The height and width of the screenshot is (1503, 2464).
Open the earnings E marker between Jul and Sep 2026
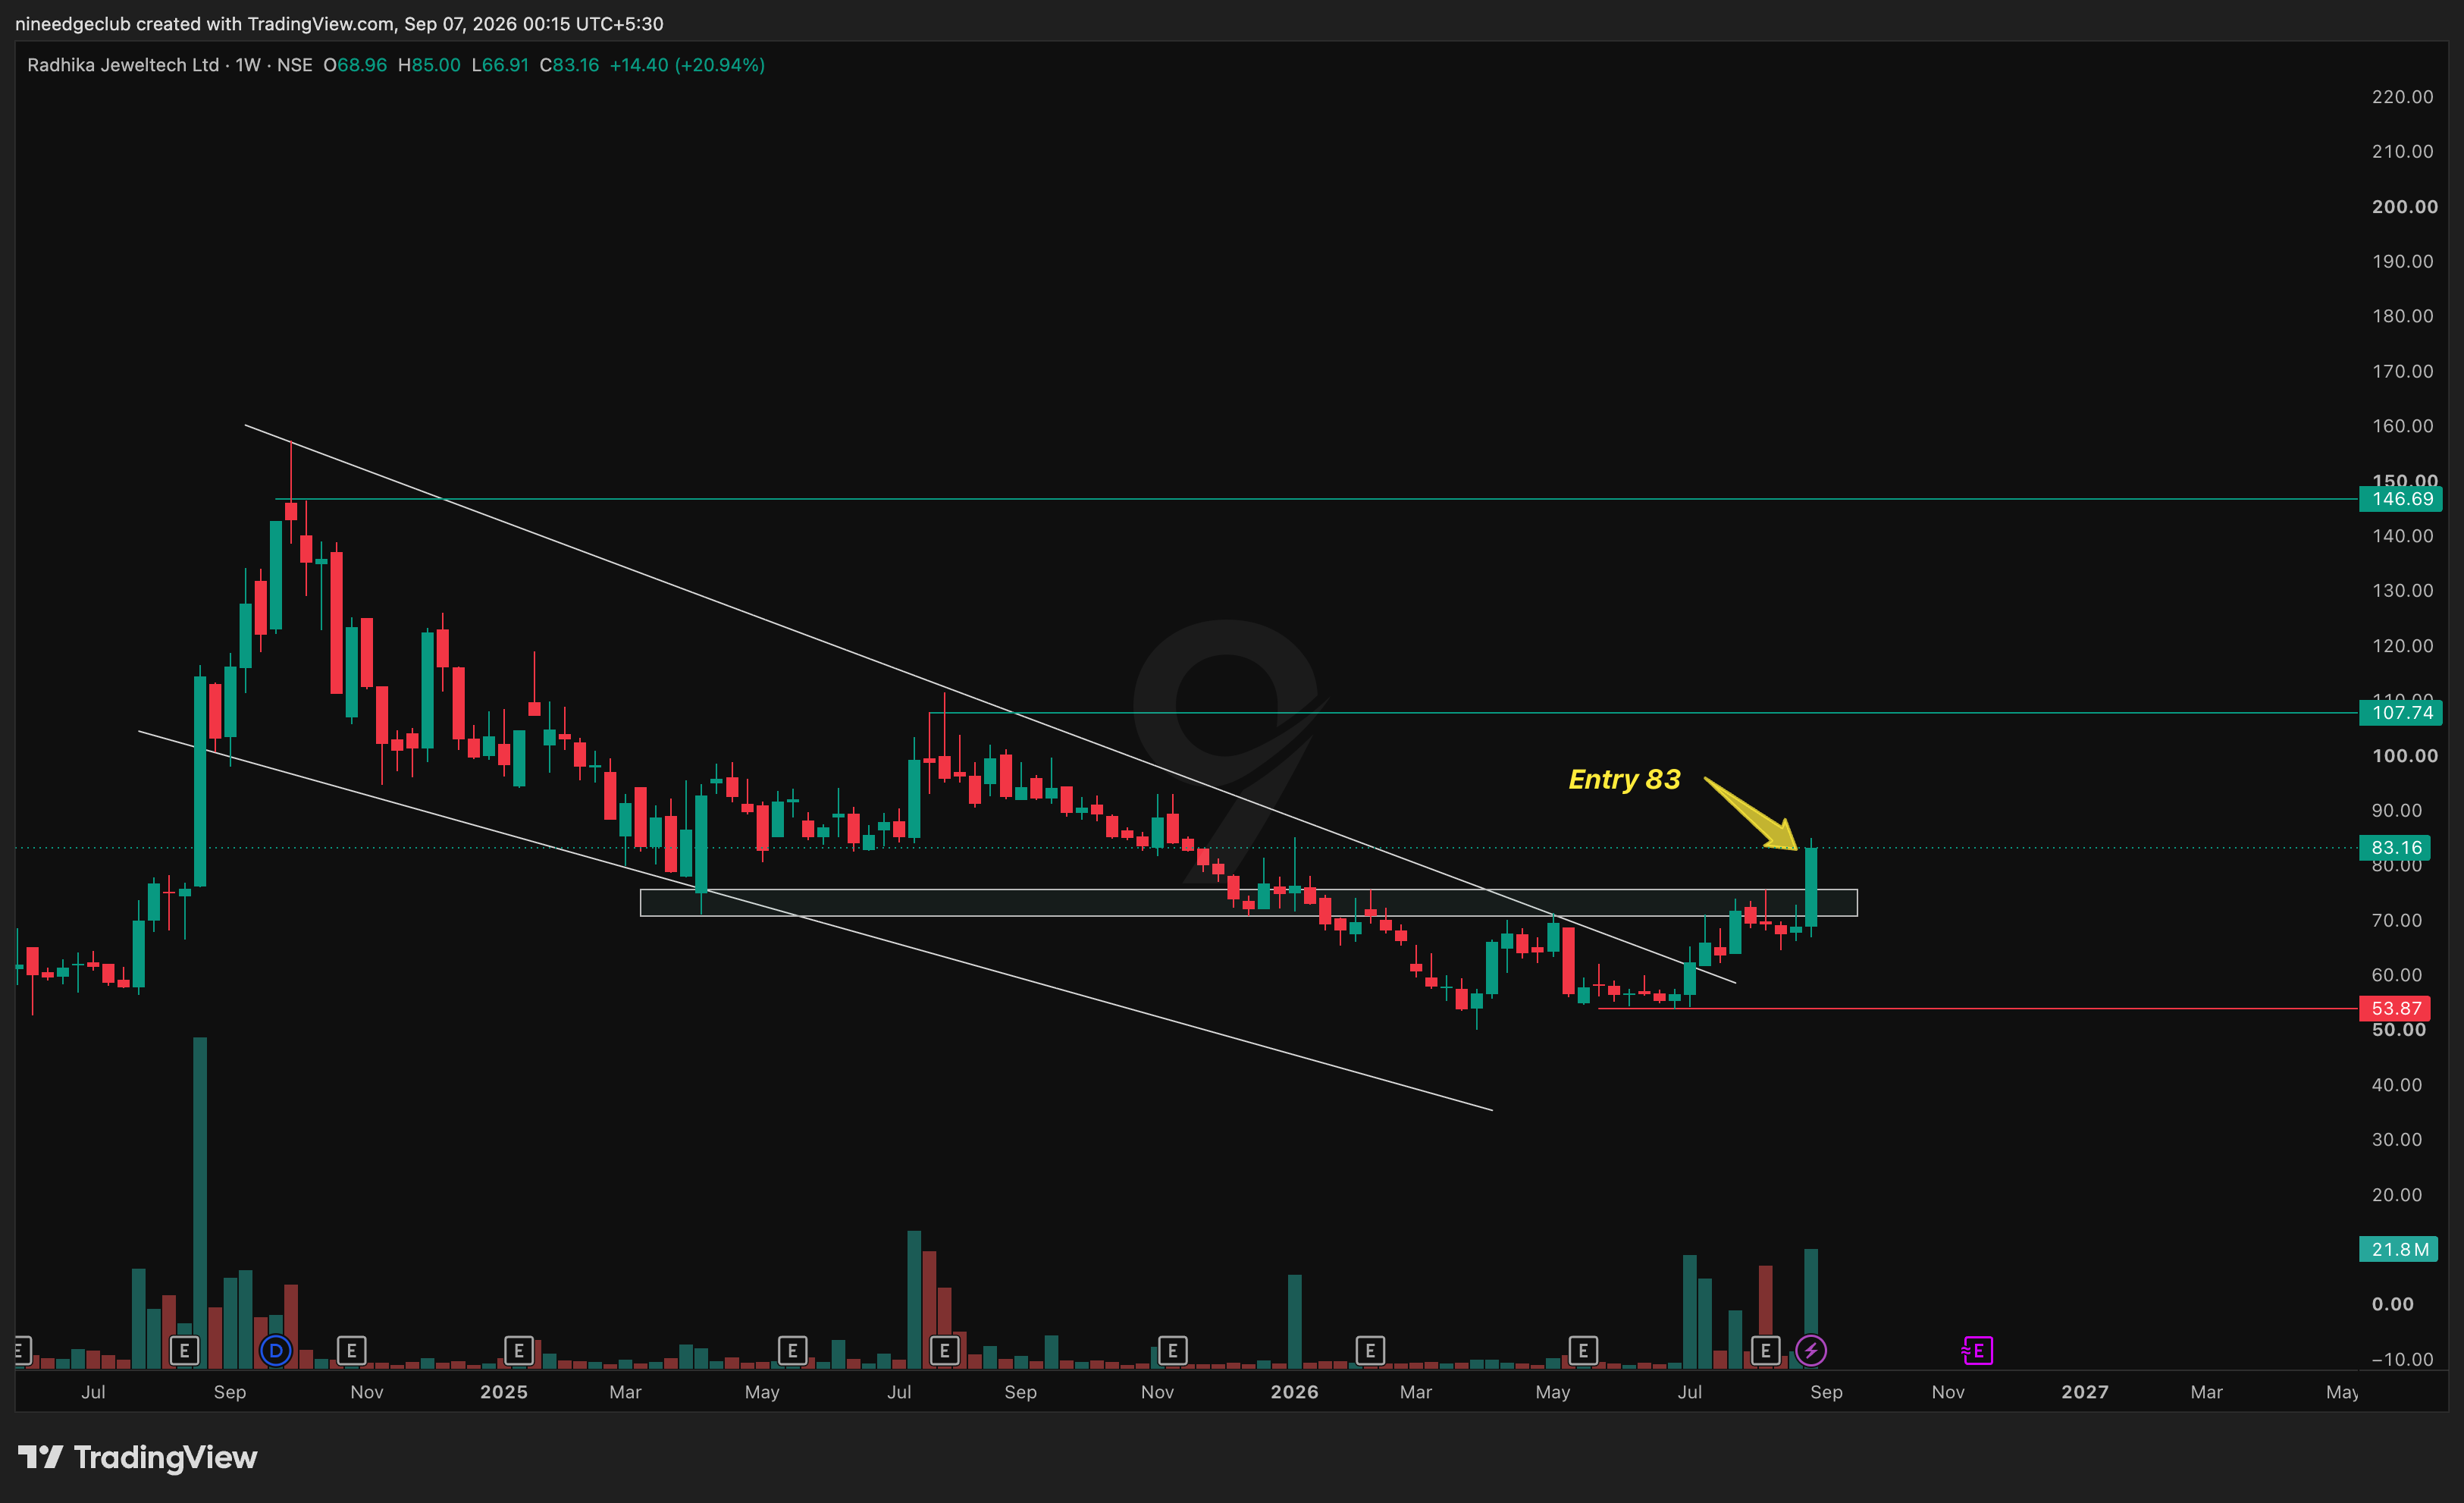click(x=1765, y=1351)
